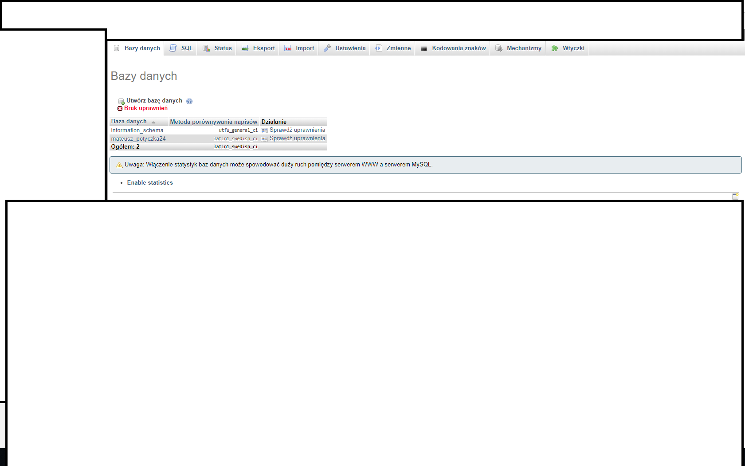This screenshot has width=745, height=466.
Task: Click the Import tab icon
Action: tap(288, 48)
